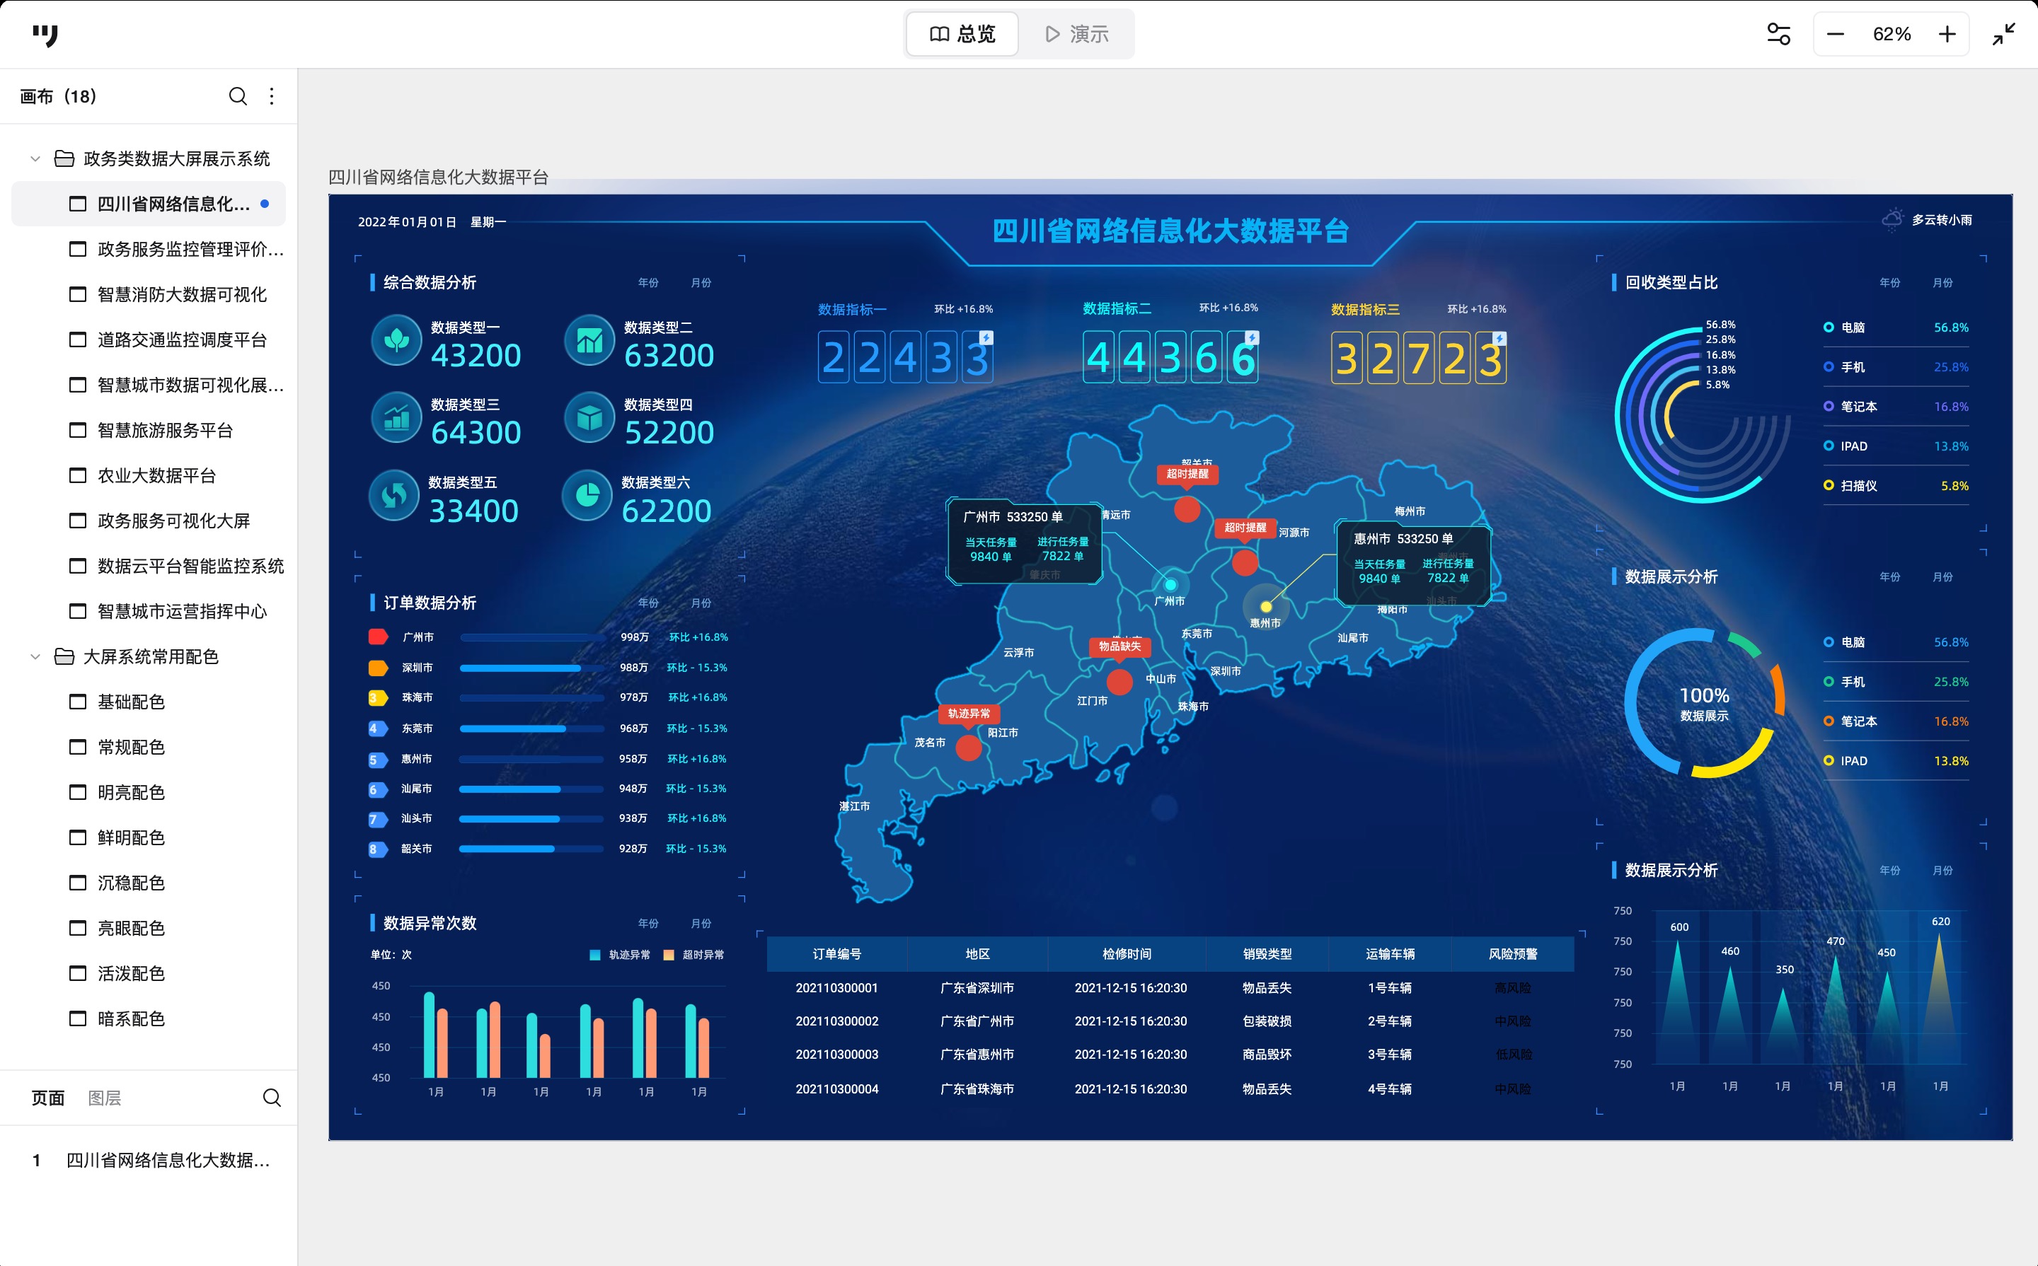Image resolution: width=2038 pixels, height=1266 pixels.
Task: Open the 图层 layers tab
Action: [105, 1098]
